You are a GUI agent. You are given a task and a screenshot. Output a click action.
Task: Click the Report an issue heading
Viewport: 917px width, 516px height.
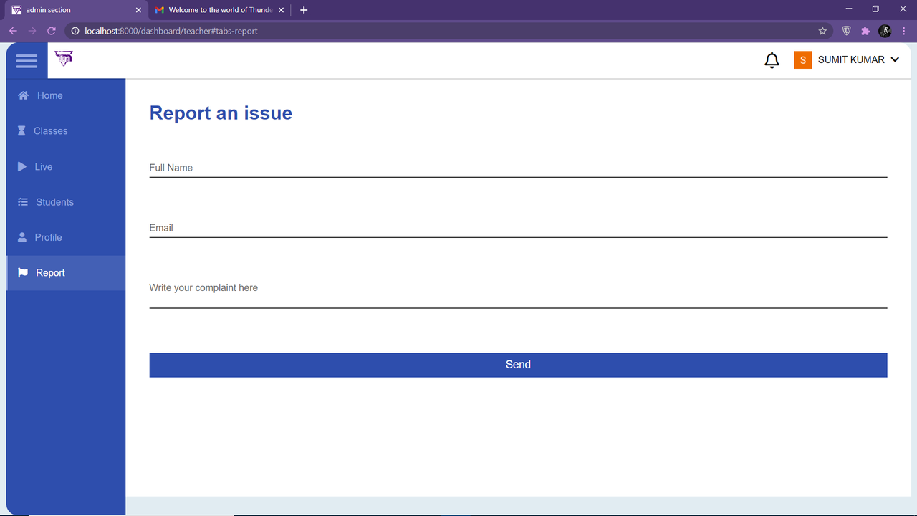[x=221, y=113]
